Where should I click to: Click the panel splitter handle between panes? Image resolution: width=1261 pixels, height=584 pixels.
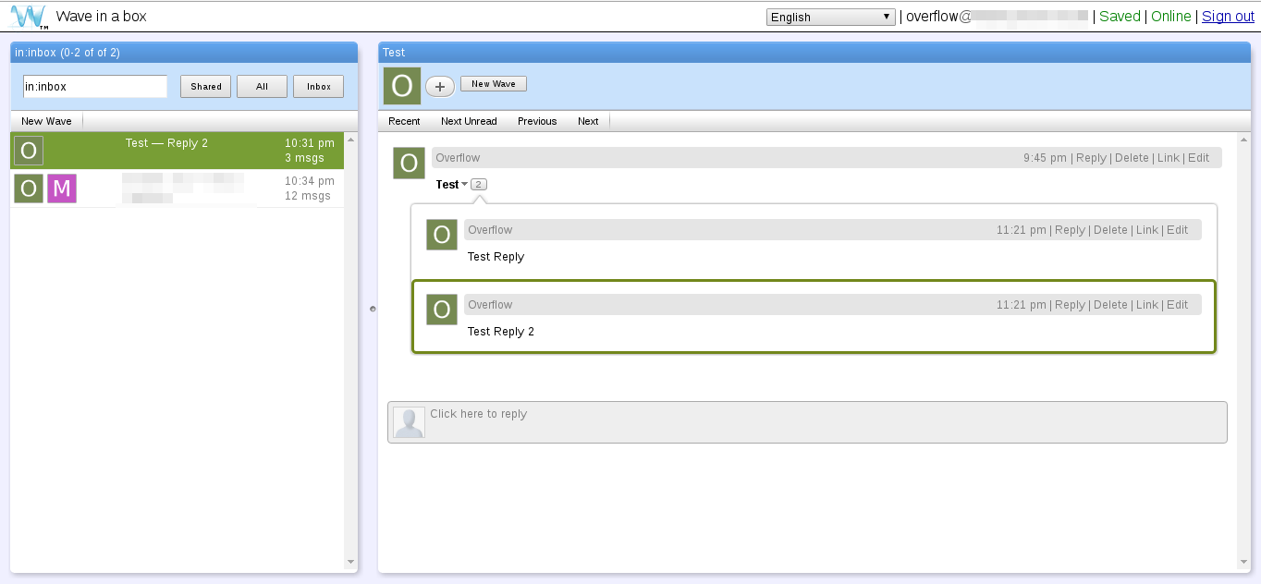pyautogui.click(x=373, y=309)
